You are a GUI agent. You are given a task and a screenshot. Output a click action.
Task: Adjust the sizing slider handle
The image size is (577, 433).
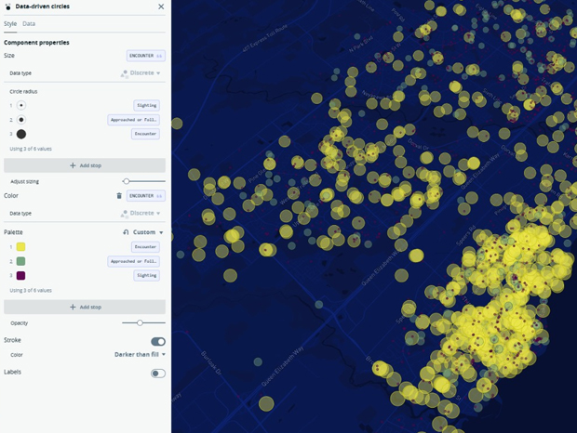(127, 181)
